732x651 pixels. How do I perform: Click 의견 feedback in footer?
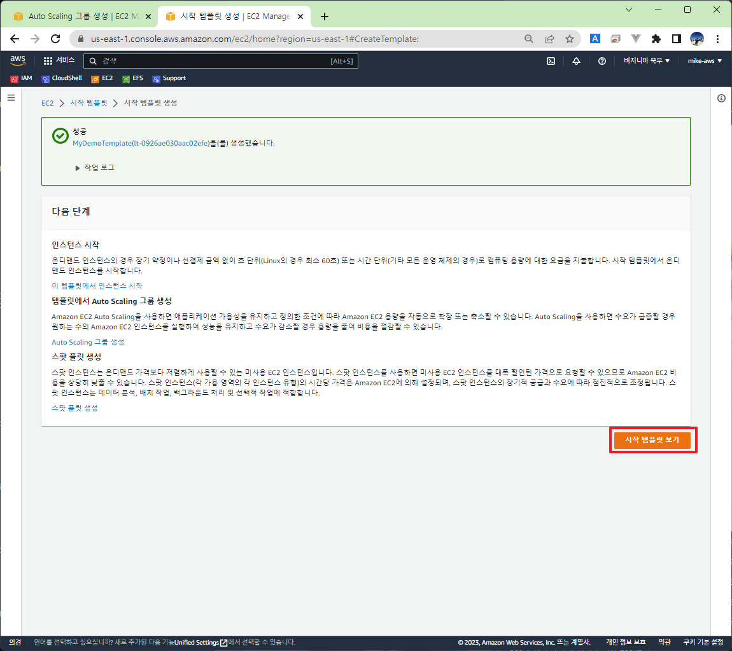click(15, 642)
